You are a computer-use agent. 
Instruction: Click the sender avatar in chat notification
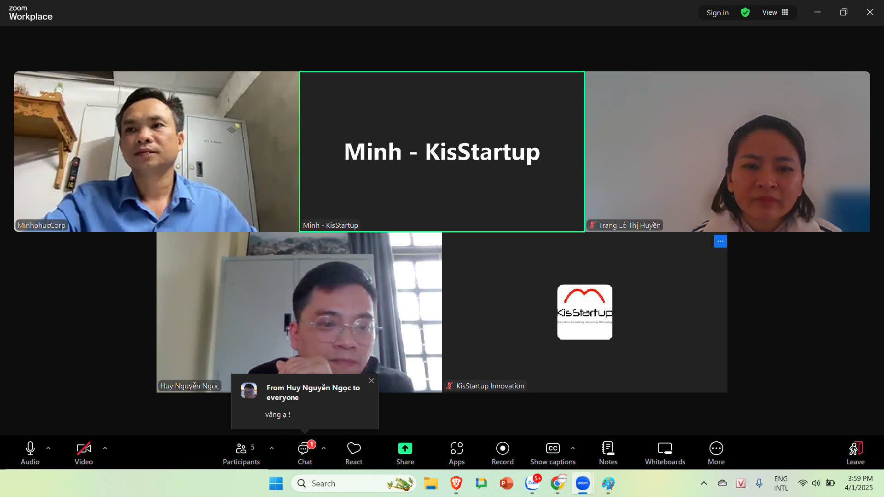(249, 391)
